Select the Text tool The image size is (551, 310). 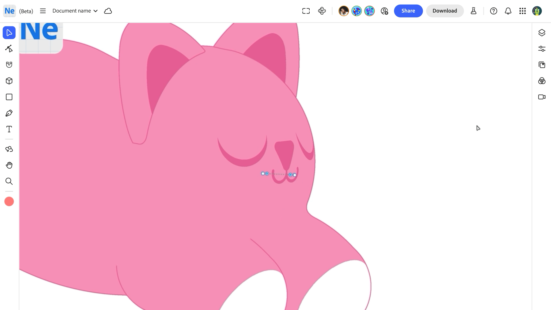9,129
